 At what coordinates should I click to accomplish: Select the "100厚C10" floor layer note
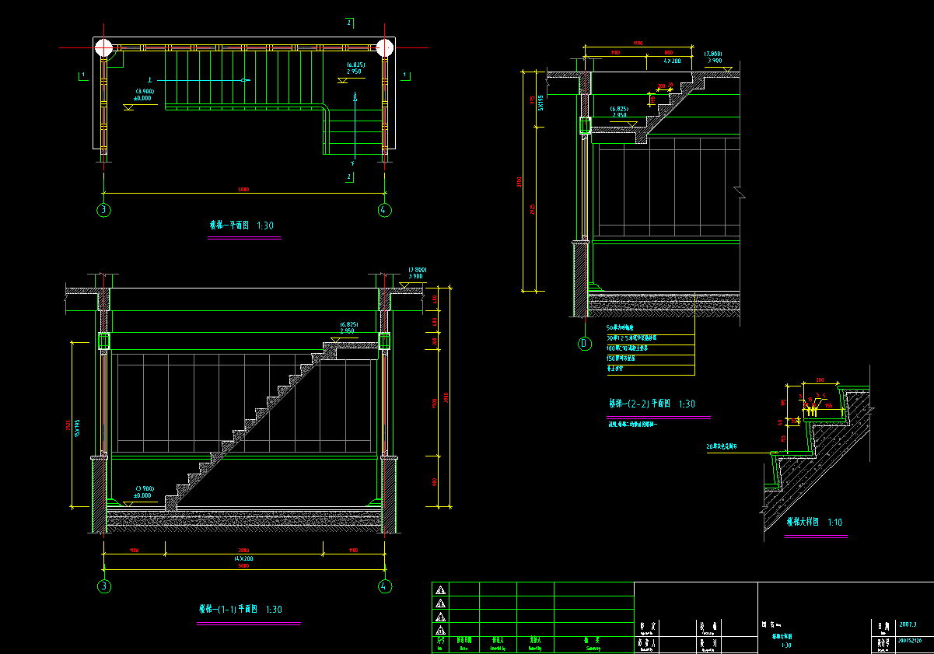[x=628, y=348]
